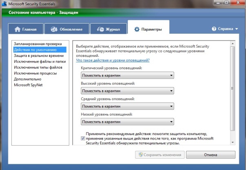Minimize the Microsoft Security Essentials window
Image resolution: width=246 pixels, height=170 pixels.
tap(218, 3)
